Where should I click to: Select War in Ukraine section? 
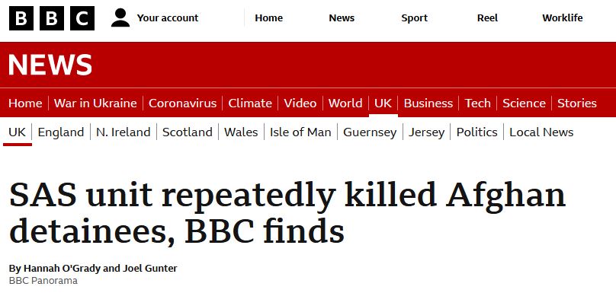[x=95, y=104]
